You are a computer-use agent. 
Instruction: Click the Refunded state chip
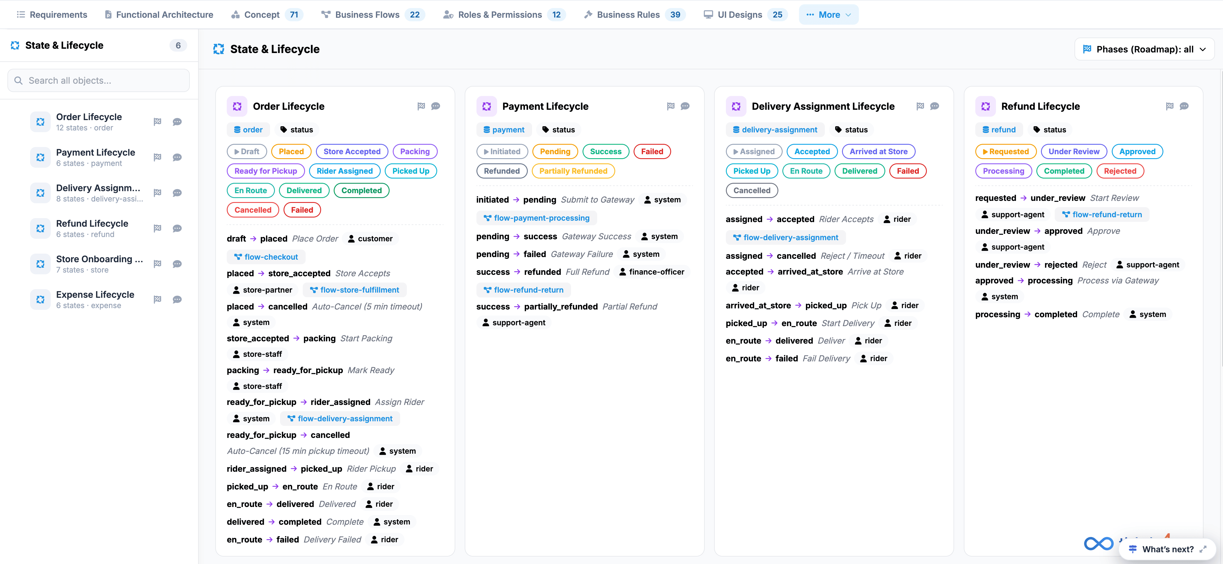pos(502,171)
